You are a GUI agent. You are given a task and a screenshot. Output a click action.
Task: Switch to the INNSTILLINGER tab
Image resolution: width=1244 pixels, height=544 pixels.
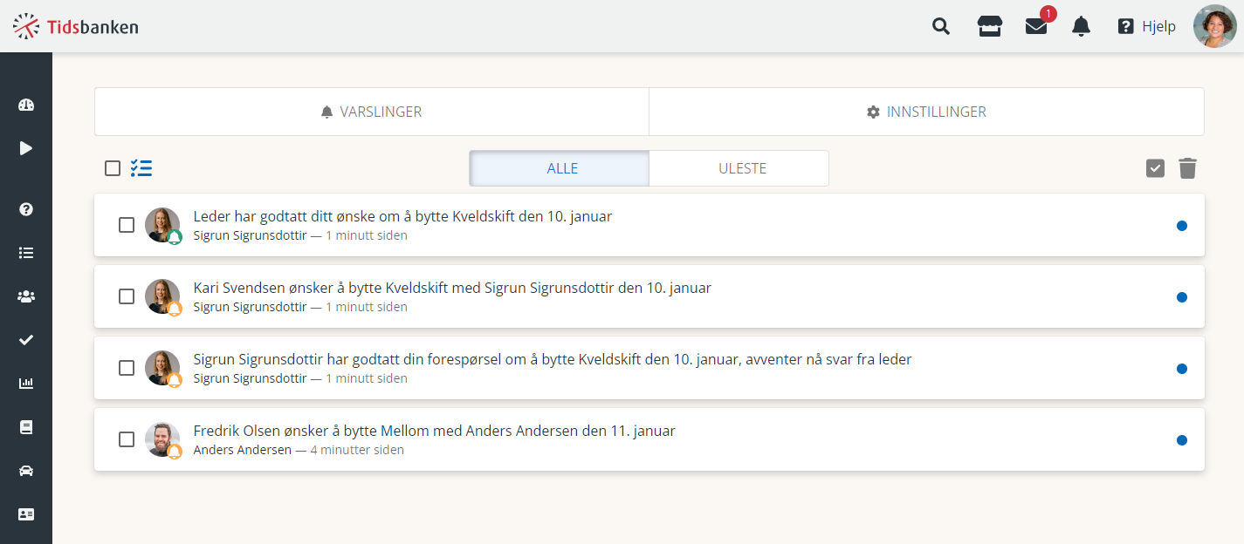(x=927, y=112)
